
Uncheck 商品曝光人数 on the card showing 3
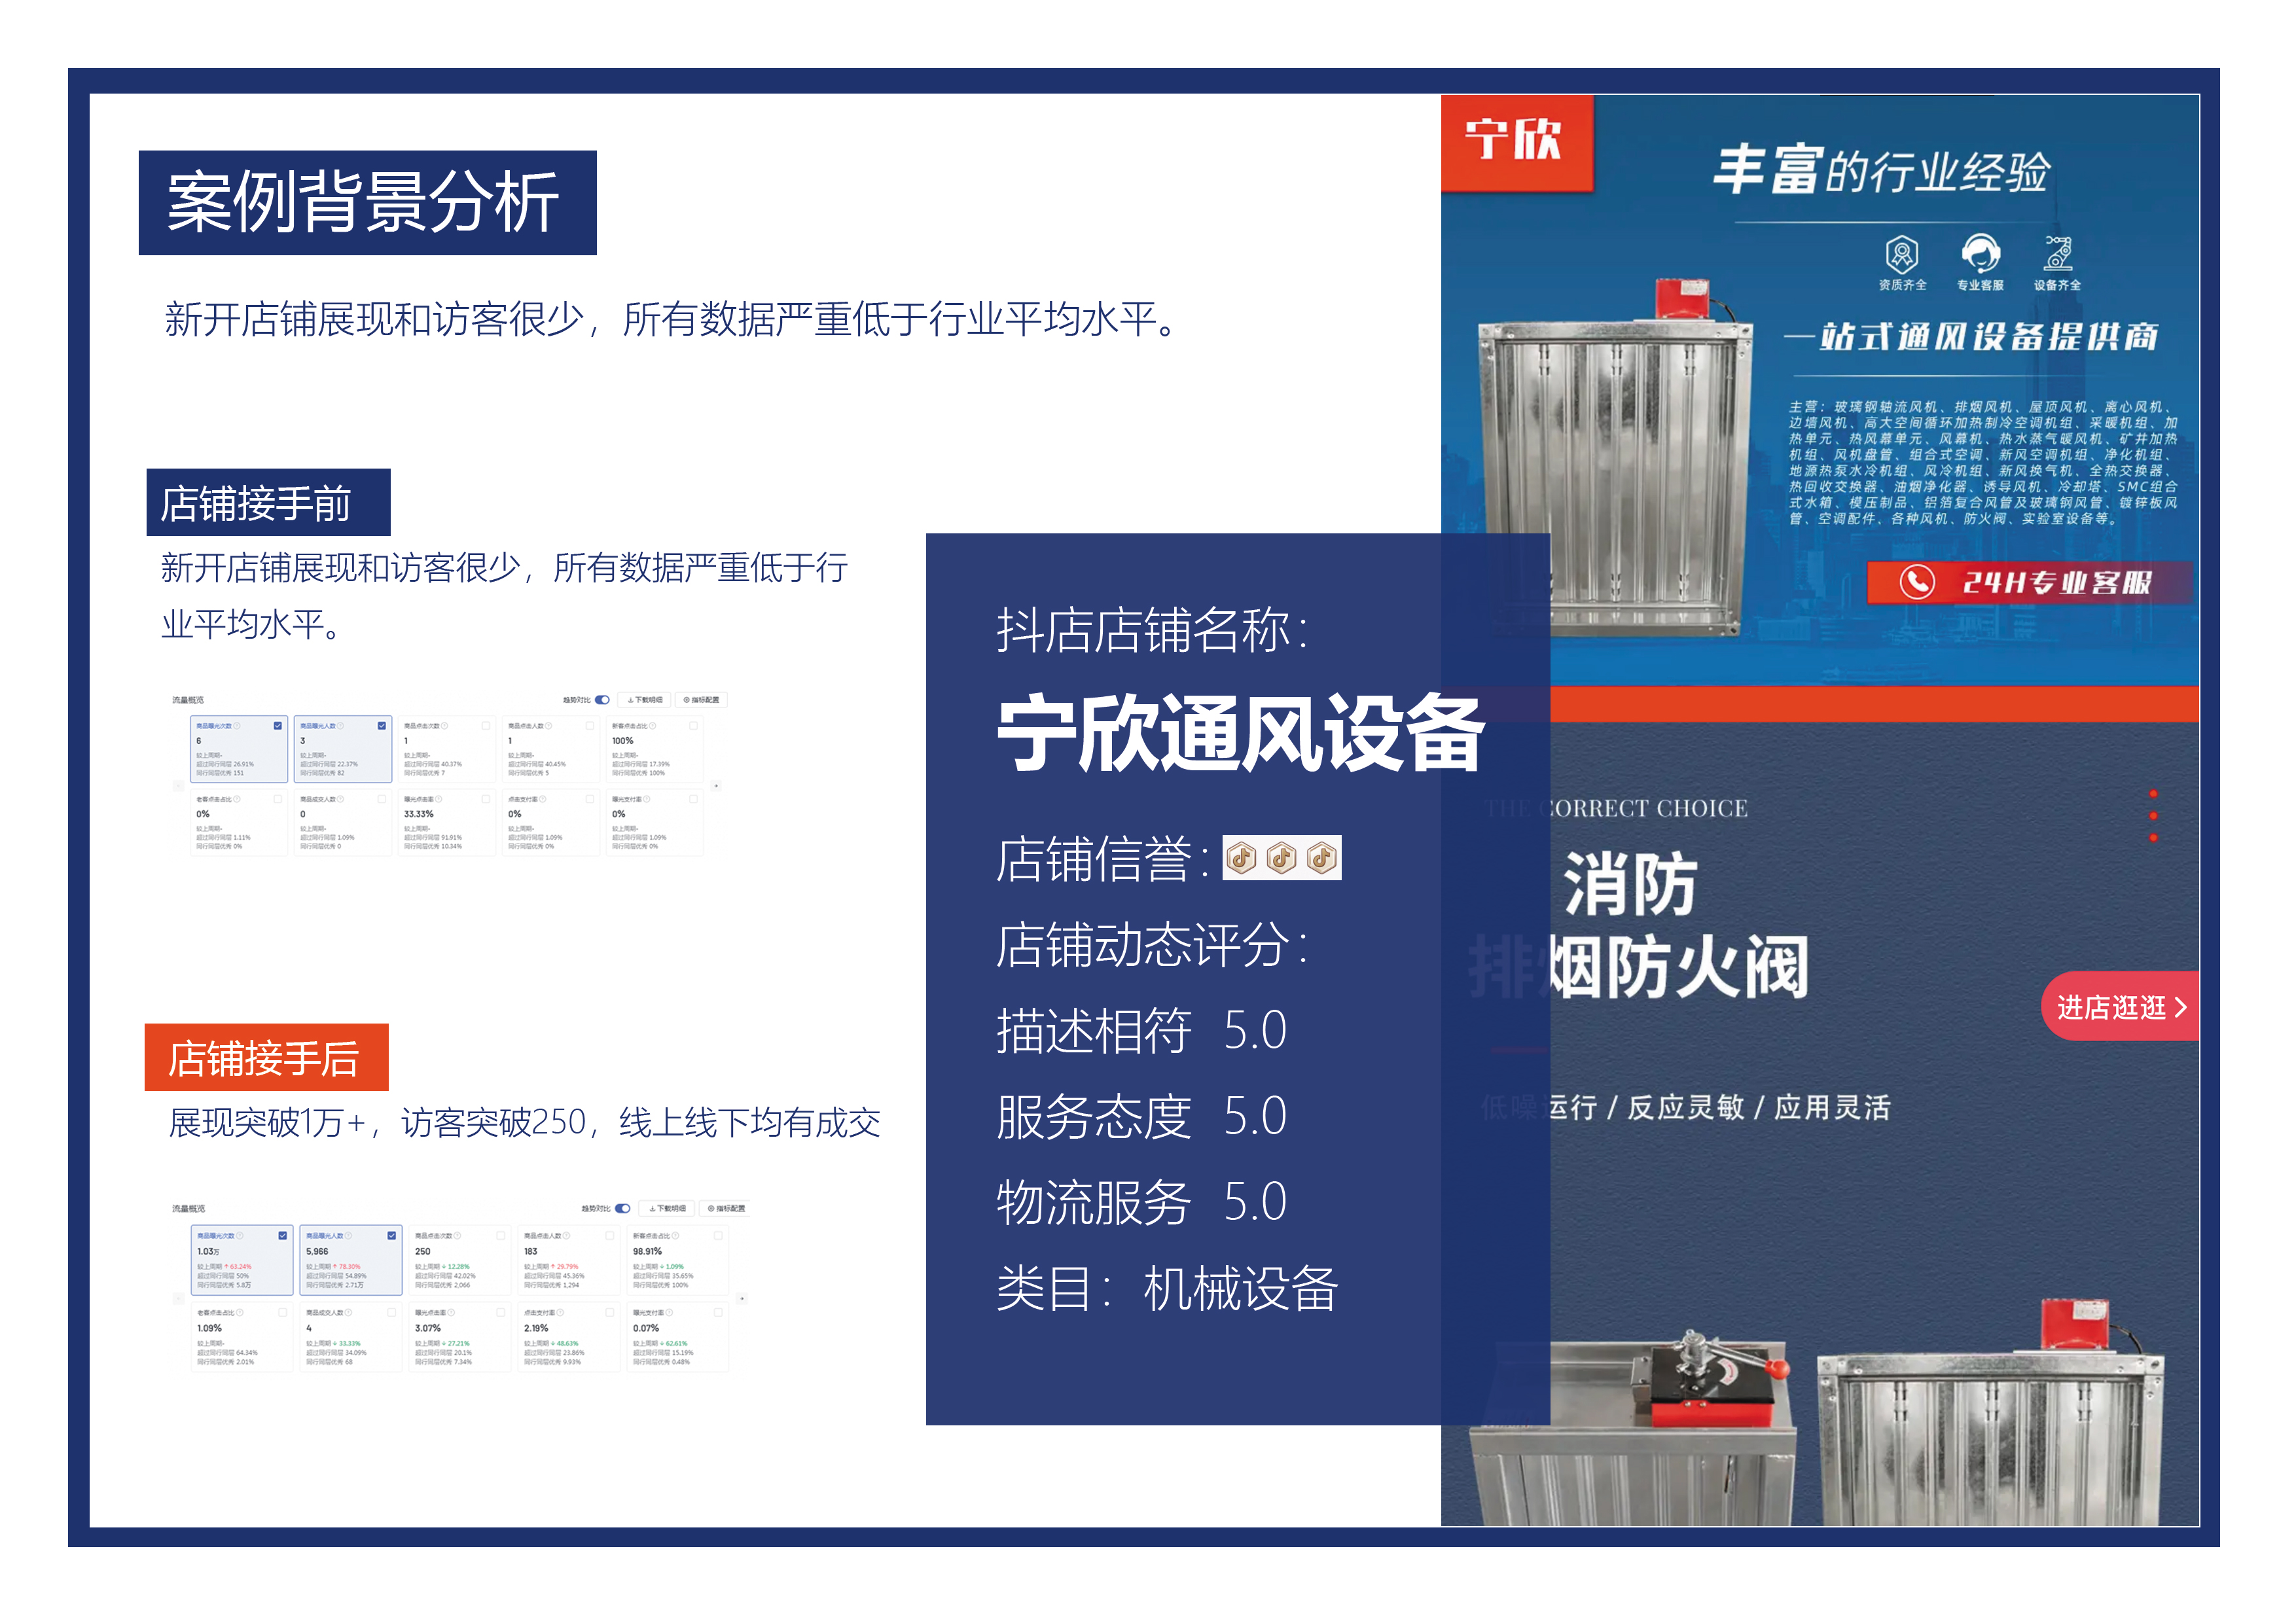(x=382, y=726)
